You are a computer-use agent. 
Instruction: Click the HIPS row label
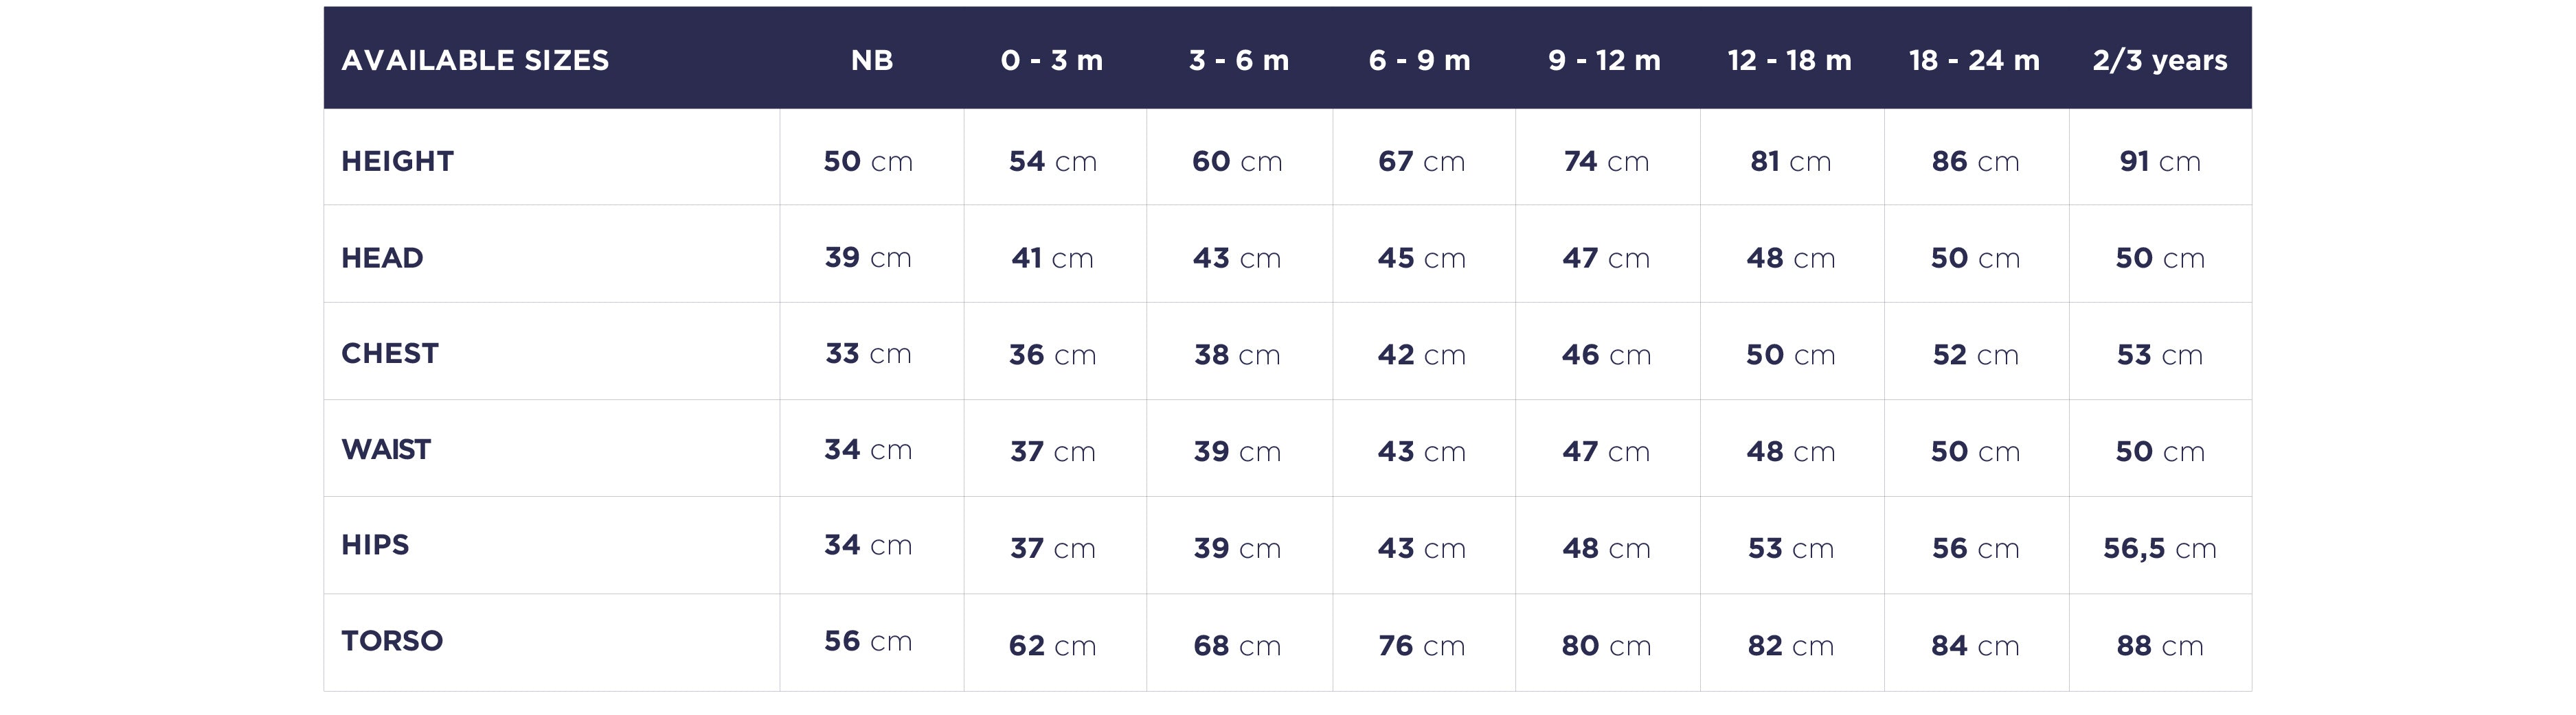375,546
